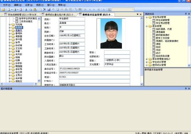
Task: Switch to 学生成绩管理 tab
Action: pyautogui.click(x=21, y=15)
